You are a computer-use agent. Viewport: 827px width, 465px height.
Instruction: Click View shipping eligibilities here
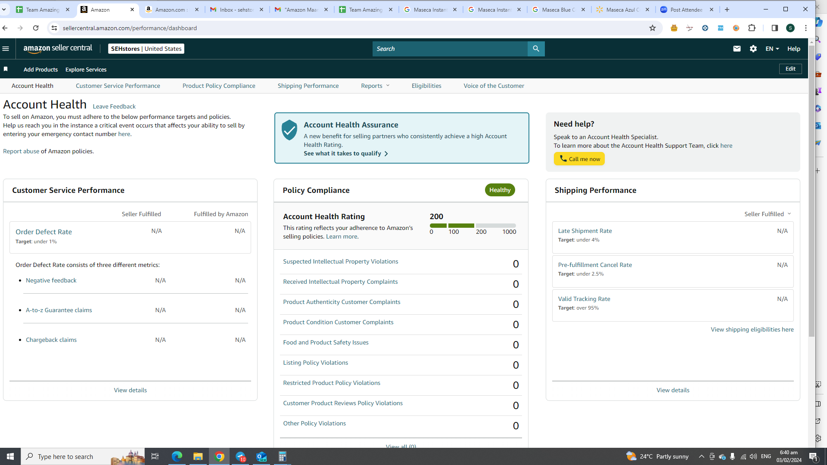point(752,329)
